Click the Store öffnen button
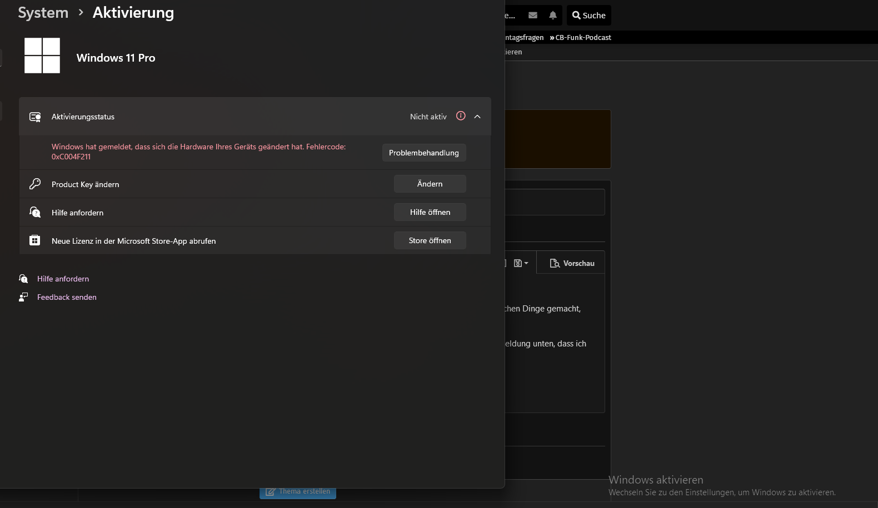This screenshot has height=508, width=878. (430, 240)
